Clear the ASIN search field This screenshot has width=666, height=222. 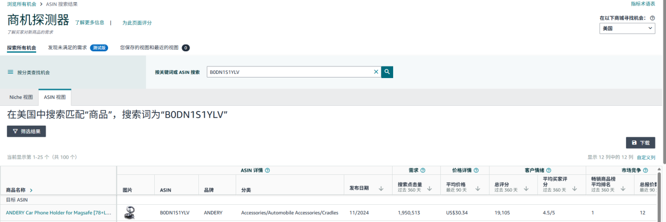(376, 72)
